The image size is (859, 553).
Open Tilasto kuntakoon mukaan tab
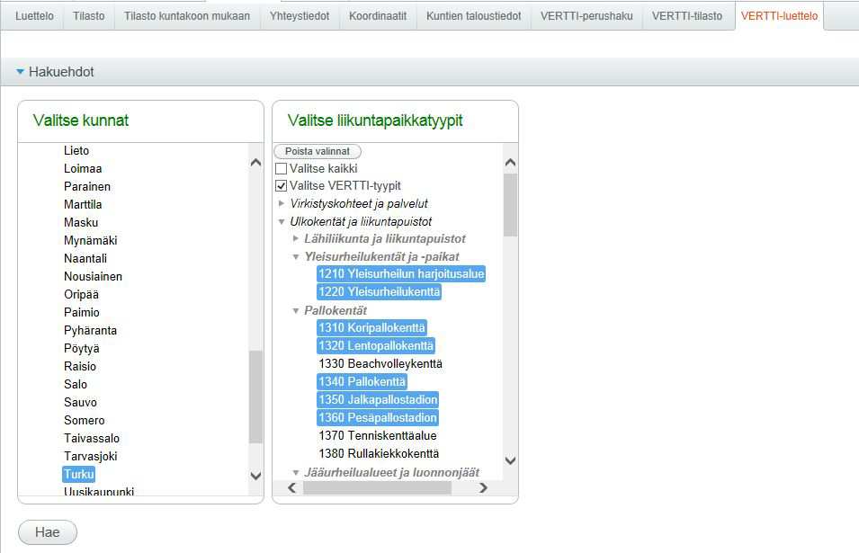pyautogui.click(x=187, y=16)
